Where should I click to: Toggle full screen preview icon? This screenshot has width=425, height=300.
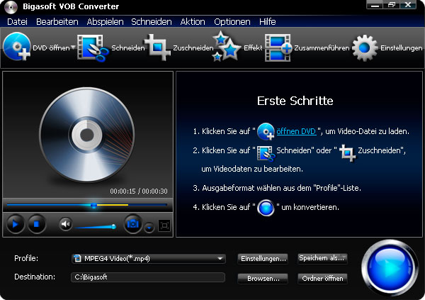point(164,226)
